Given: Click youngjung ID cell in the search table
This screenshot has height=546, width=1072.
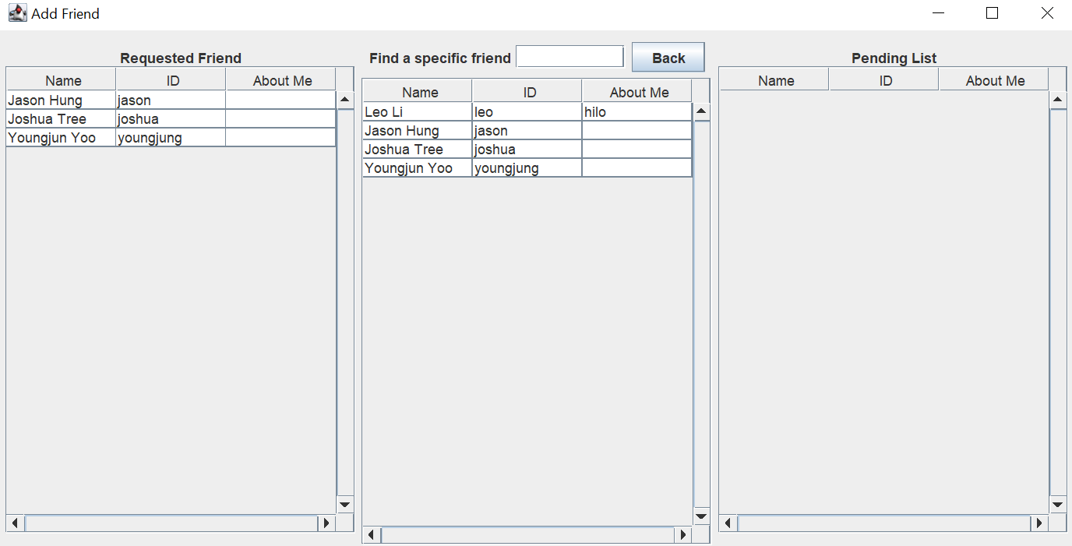Looking at the screenshot, I should click(527, 168).
